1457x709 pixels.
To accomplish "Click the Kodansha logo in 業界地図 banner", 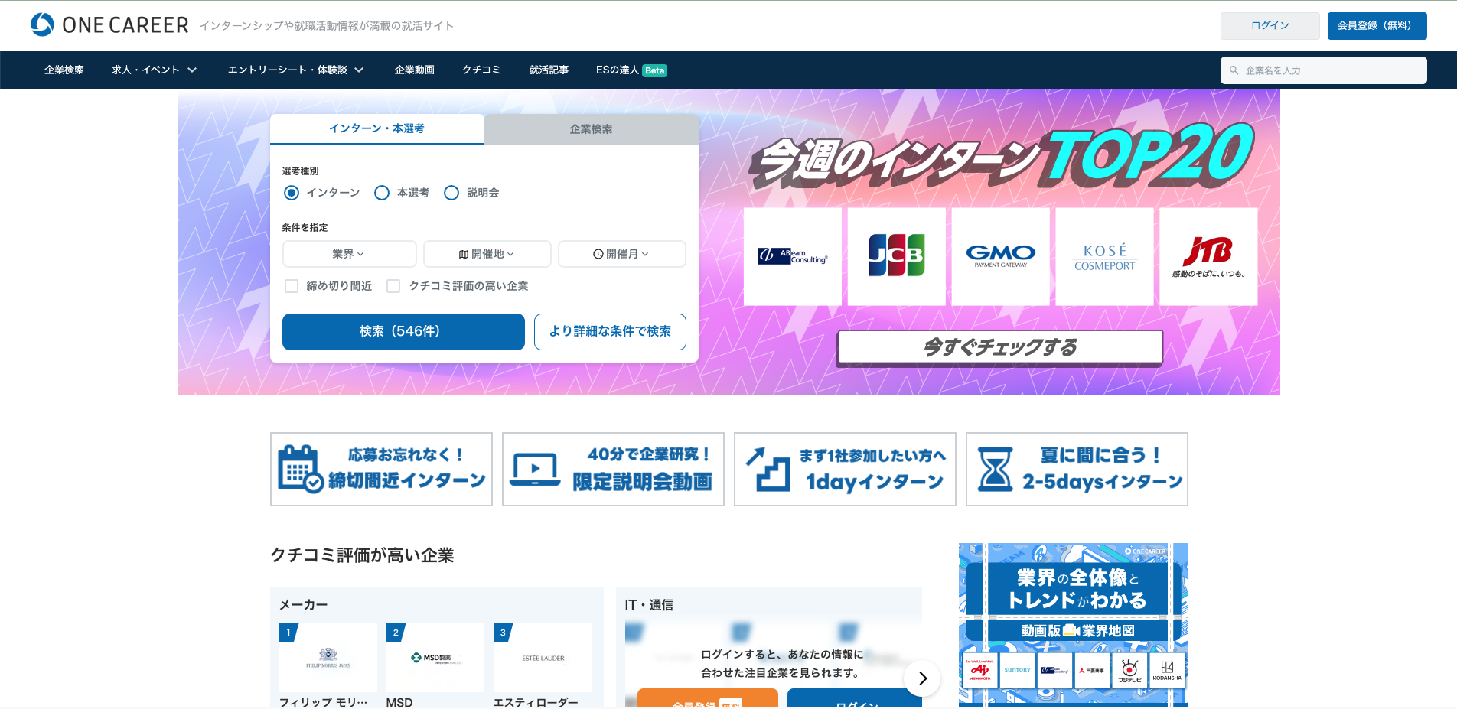I will (1167, 671).
